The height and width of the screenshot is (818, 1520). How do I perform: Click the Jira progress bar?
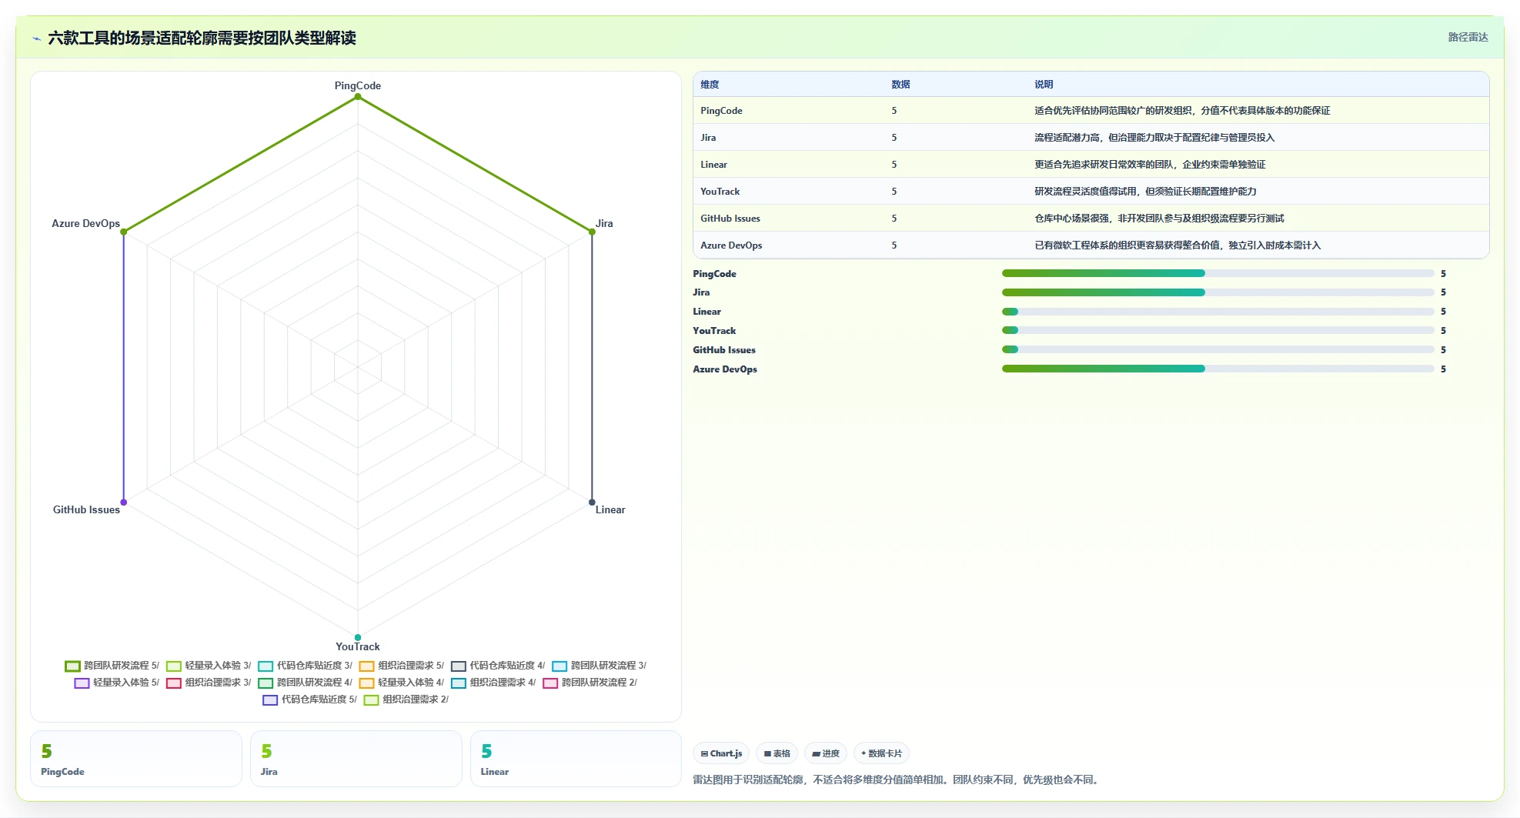[x=1218, y=292]
